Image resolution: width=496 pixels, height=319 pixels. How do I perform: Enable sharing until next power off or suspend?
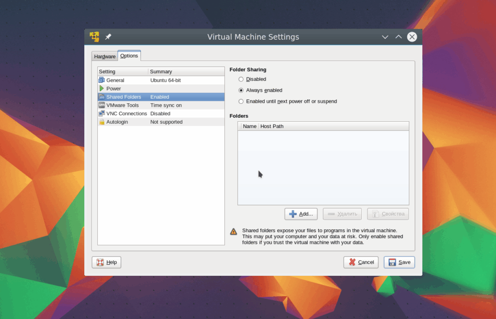(241, 101)
